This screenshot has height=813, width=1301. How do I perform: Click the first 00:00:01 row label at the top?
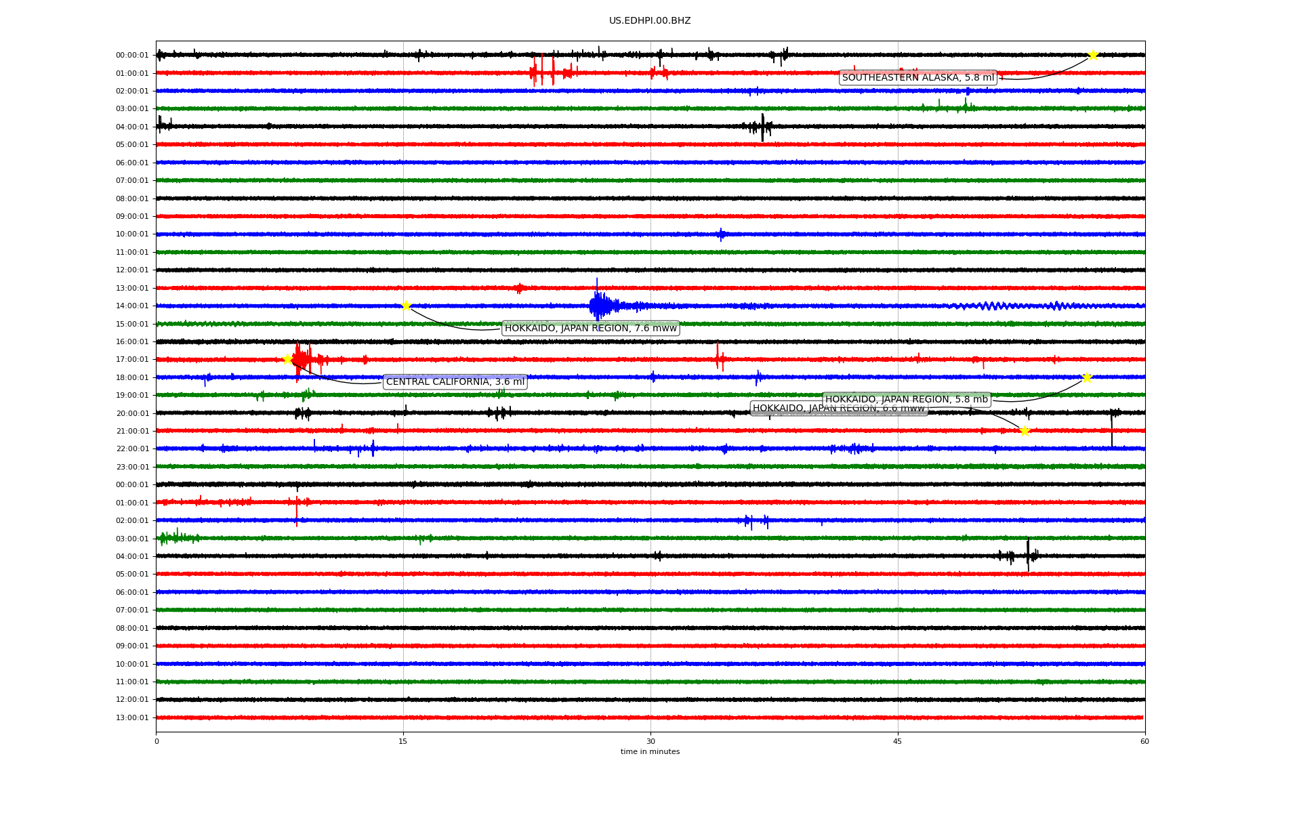pyautogui.click(x=132, y=56)
